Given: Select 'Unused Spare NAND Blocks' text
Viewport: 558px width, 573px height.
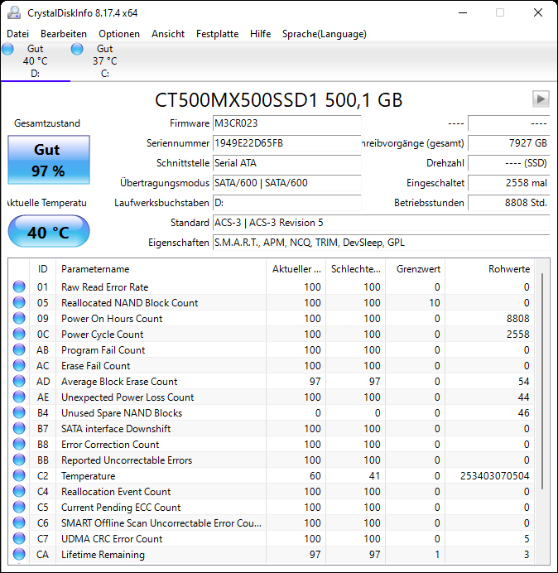Looking at the screenshot, I should pos(122,413).
